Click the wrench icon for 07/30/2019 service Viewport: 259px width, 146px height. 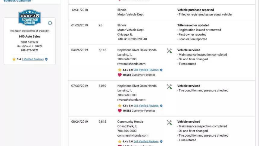pos(169,87)
